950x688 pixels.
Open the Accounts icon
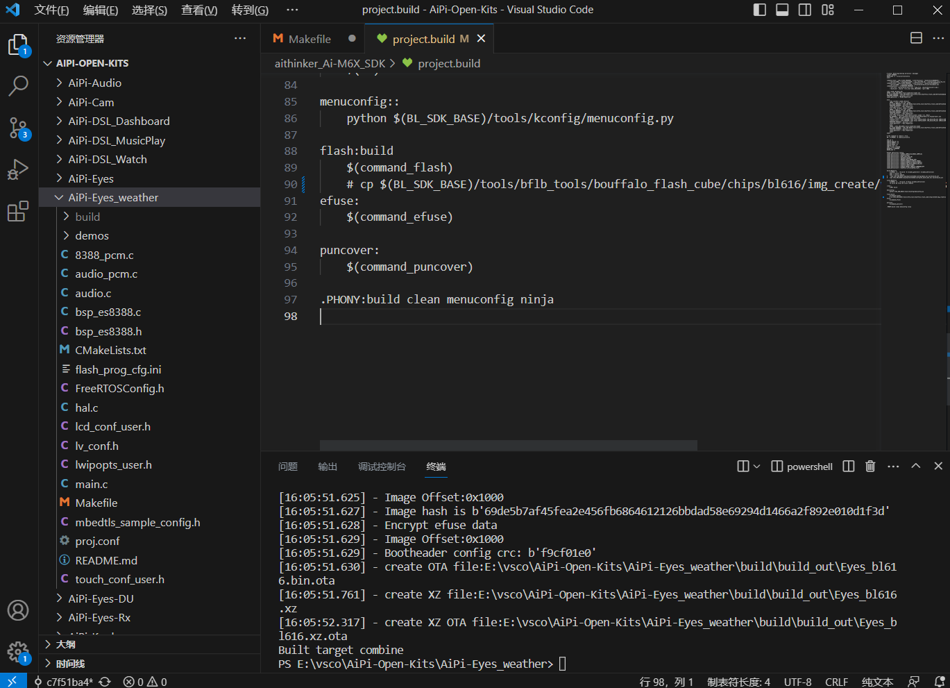point(18,610)
